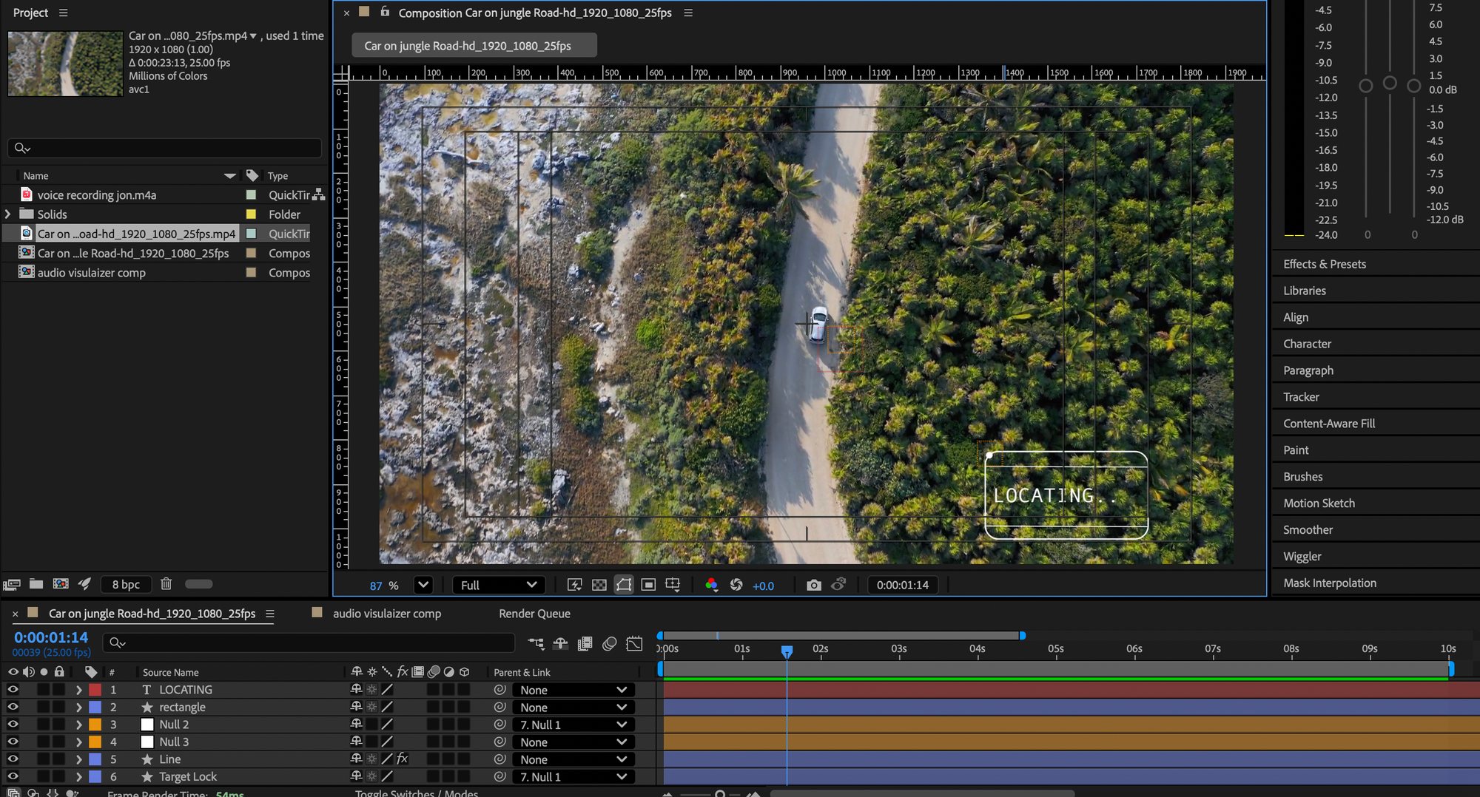Open the Effects & Presets panel
The width and height of the screenshot is (1480, 797).
point(1324,264)
